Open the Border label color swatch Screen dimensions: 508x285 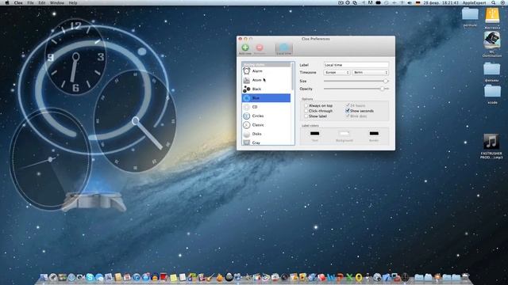tap(374, 134)
